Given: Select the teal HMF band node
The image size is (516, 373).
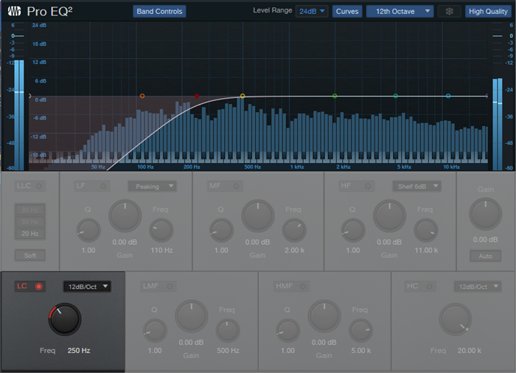Looking at the screenshot, I should 396,96.
